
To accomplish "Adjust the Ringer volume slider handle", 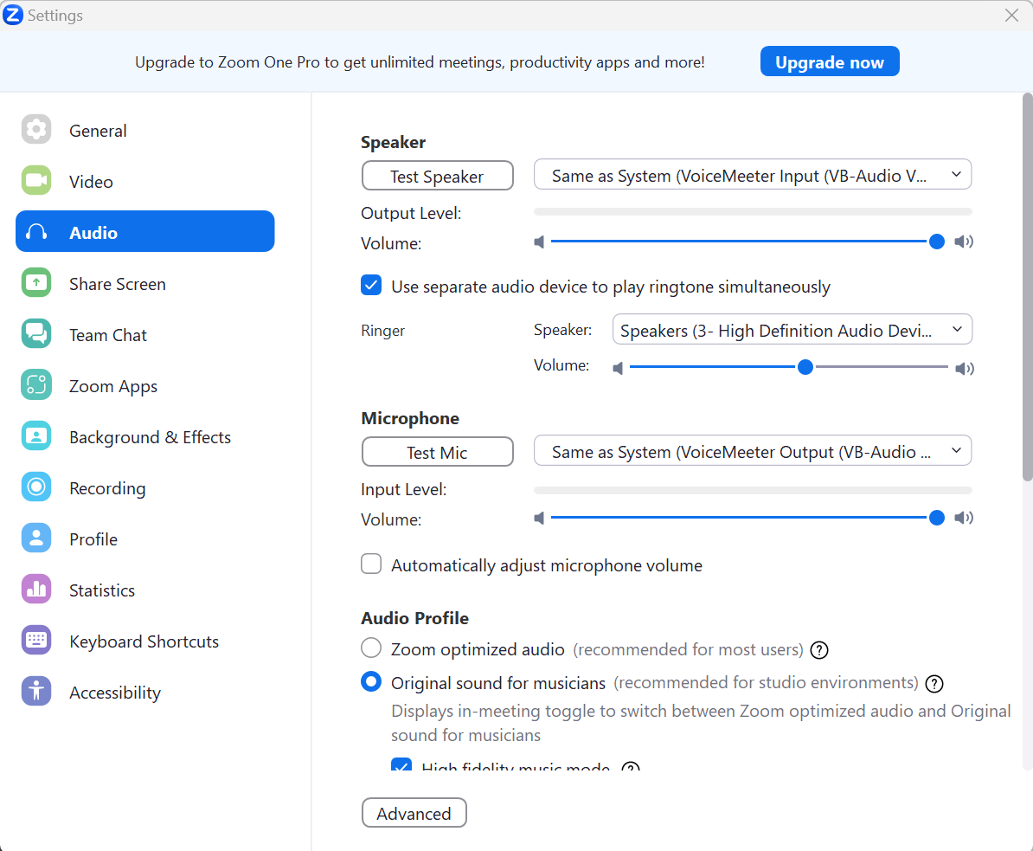I will tap(805, 368).
